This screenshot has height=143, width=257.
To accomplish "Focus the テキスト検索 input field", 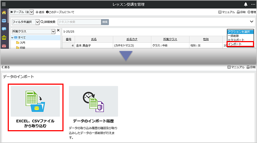I will tap(79, 22).
